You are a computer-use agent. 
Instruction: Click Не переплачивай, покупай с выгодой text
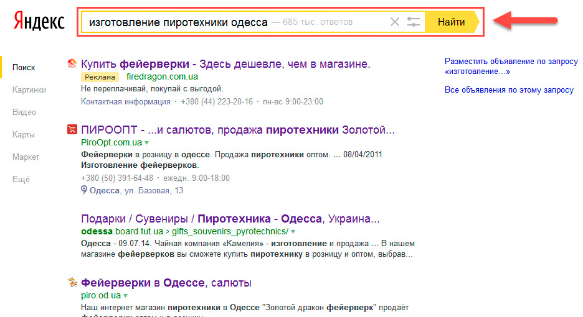pyautogui.click(x=152, y=89)
